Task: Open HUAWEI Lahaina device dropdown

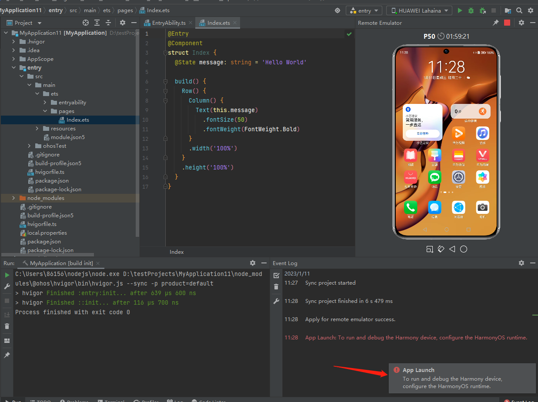Action: tap(419, 10)
